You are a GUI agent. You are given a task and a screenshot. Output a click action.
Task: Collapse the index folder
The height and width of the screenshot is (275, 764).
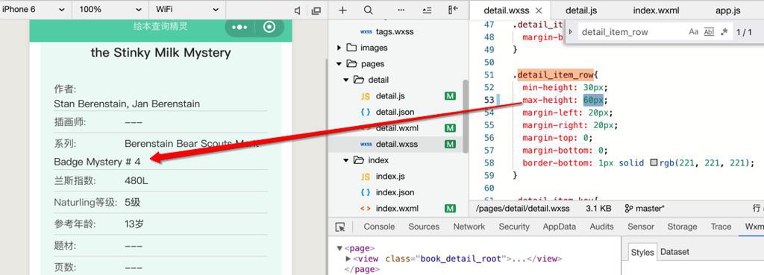coord(346,160)
